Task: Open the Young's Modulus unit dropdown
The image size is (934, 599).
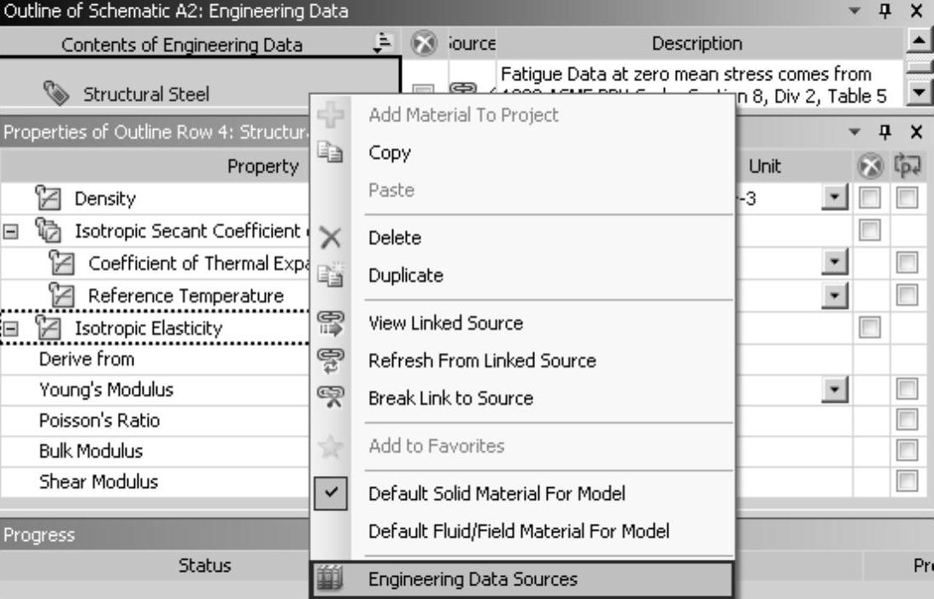Action: (831, 391)
